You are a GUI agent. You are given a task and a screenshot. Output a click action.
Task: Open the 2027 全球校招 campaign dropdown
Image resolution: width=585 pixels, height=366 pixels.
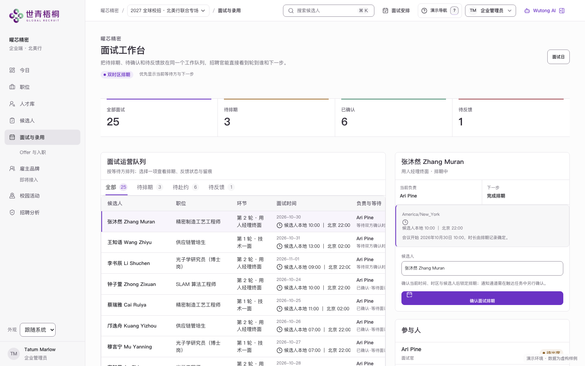point(168,11)
